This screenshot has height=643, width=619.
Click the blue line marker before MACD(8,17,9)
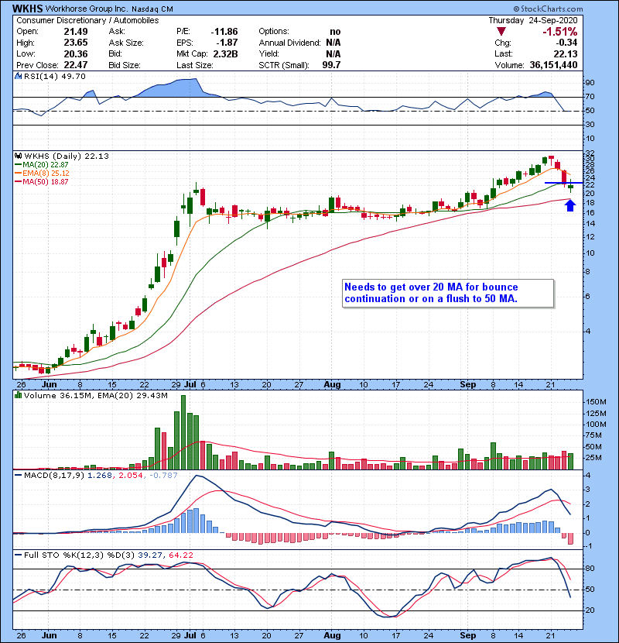18,476
